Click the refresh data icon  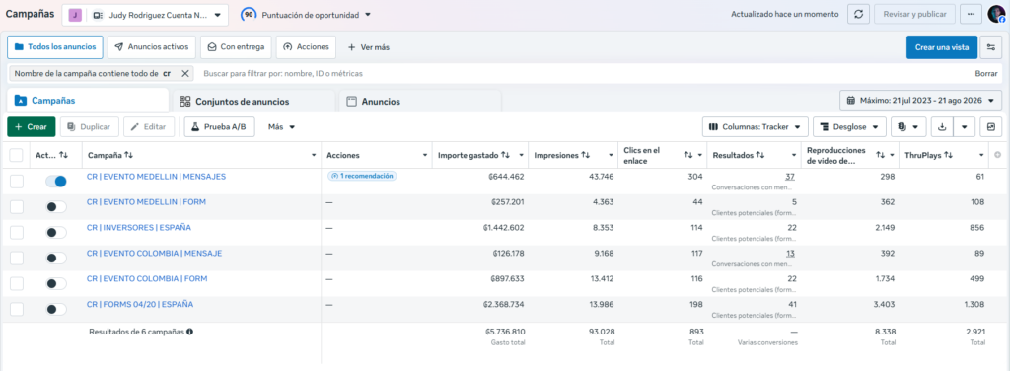858,14
